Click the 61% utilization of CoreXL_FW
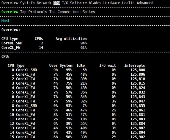170x140 pixels. pos(84,48)
